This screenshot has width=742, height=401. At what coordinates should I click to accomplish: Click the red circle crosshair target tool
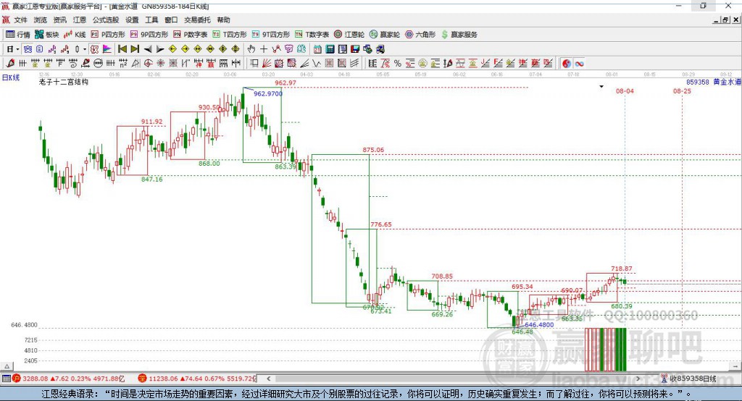point(148,64)
